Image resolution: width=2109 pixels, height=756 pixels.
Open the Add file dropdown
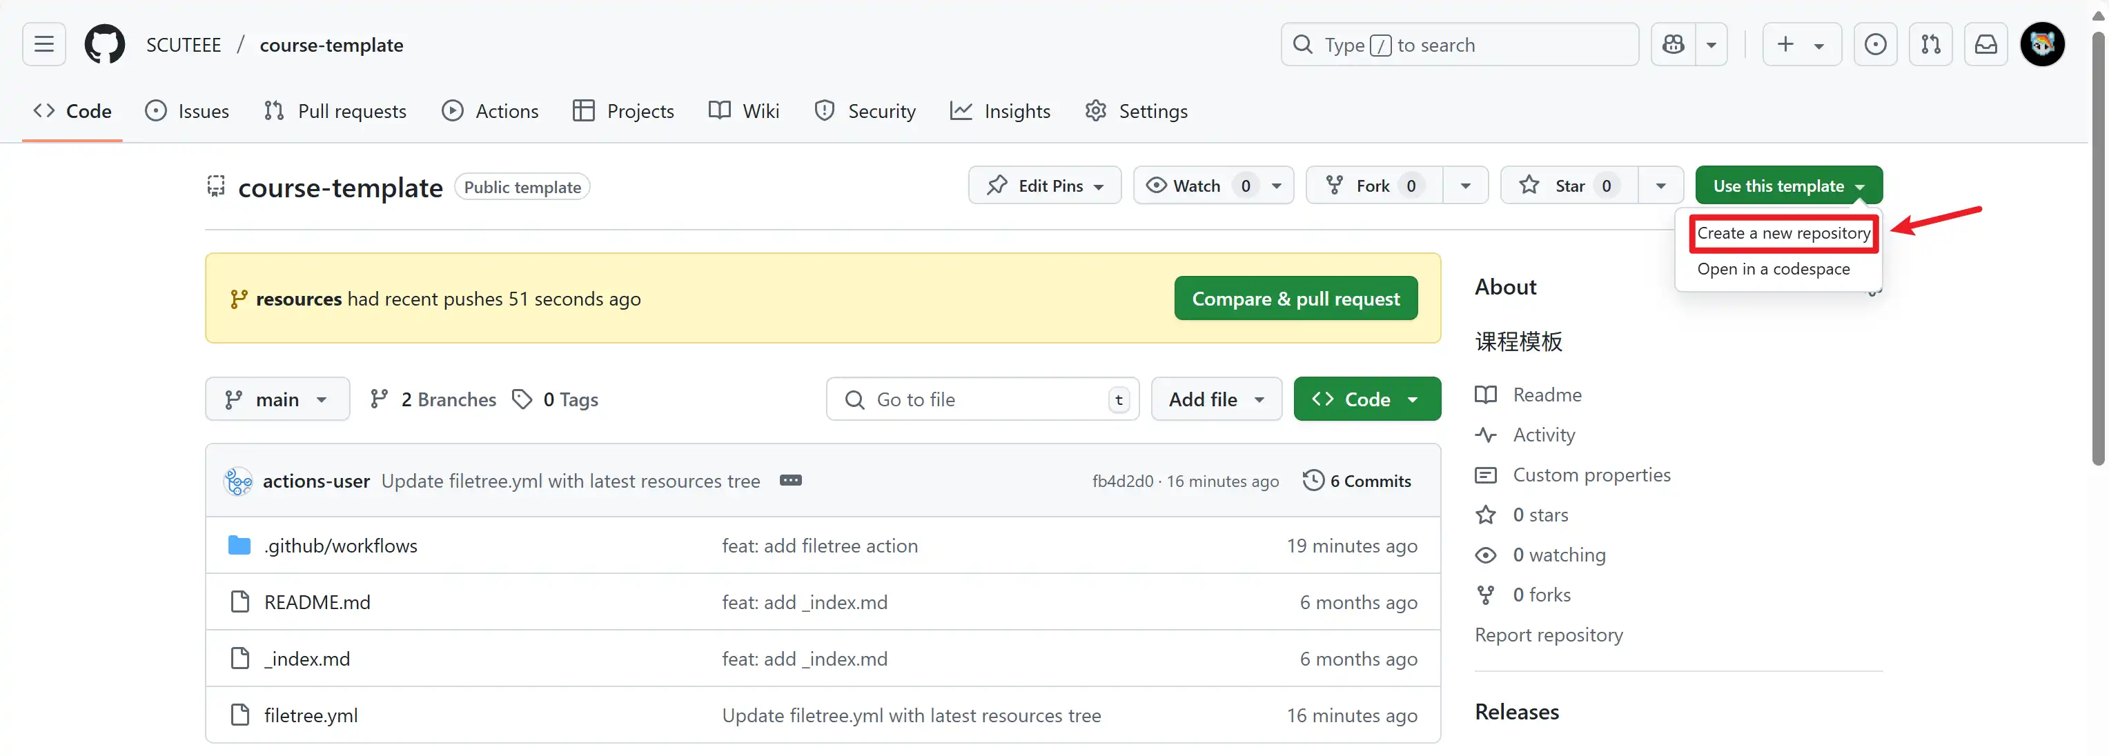click(1216, 399)
